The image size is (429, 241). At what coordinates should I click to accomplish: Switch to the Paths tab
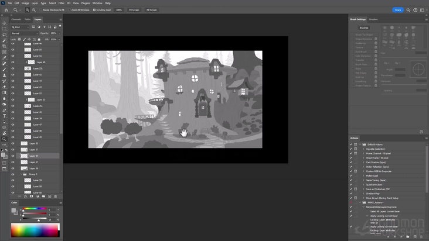click(28, 19)
